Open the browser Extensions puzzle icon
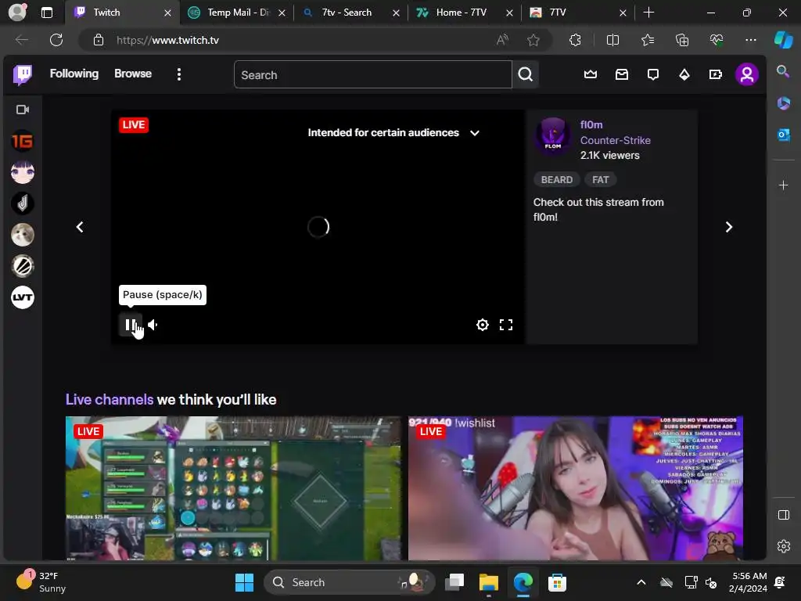This screenshot has height=601, width=801. (x=575, y=40)
